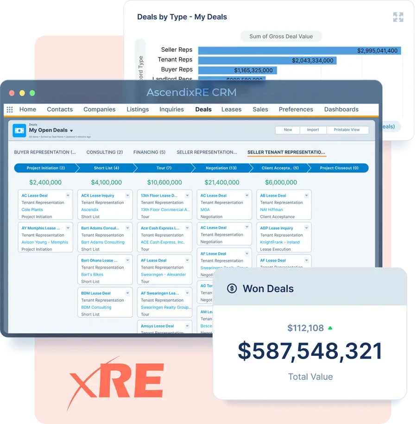417x424 pixels.
Task: Open dropdown on AB Lease Deal card
Action: [x=306, y=196]
